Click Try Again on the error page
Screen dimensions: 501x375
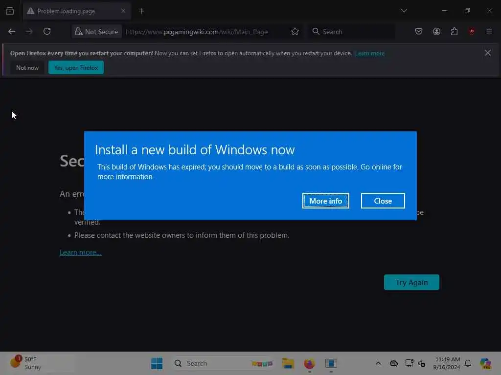pos(411,282)
